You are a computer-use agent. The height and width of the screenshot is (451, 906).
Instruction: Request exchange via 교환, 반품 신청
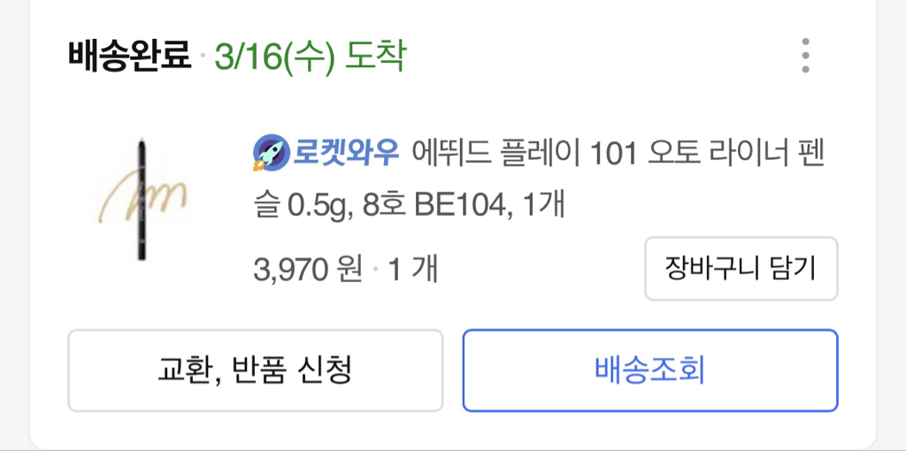pos(255,371)
